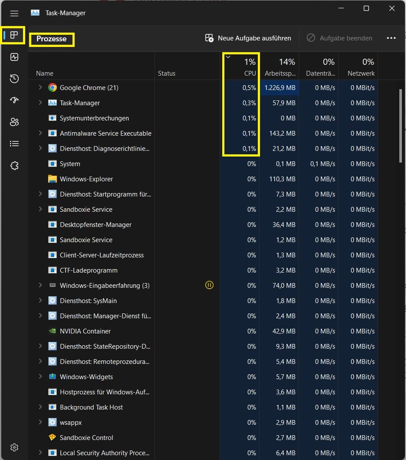This screenshot has width=408, height=460.
Task: Click the Systemunterbrechungen process icon
Action: [x=53, y=118]
